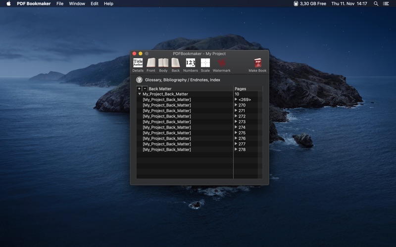
Task: Click the Back Matter column header
Action: pyautogui.click(x=160, y=89)
